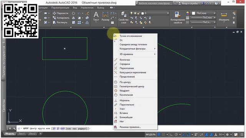Expand the 3D-привязка submenu

pyautogui.click(x=135, y=54)
